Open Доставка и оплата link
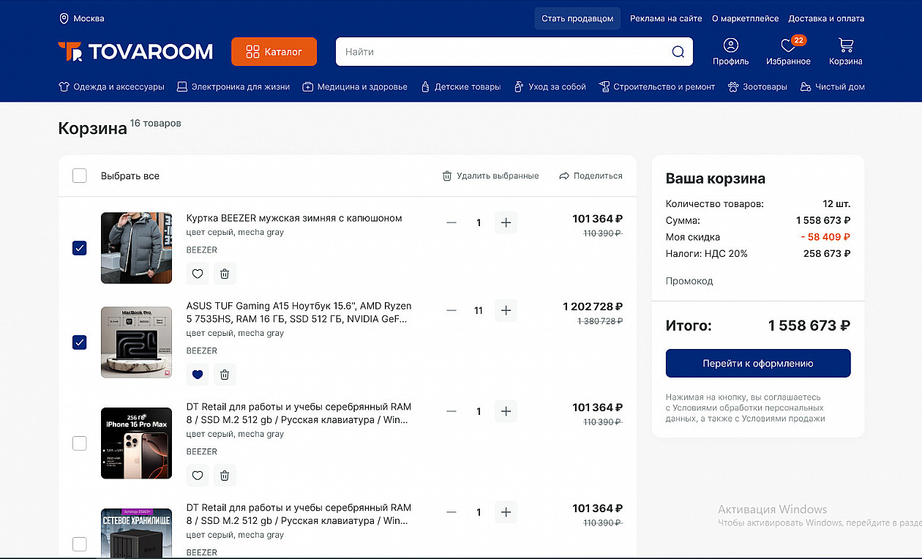This screenshot has height=559, width=922. 826,18
